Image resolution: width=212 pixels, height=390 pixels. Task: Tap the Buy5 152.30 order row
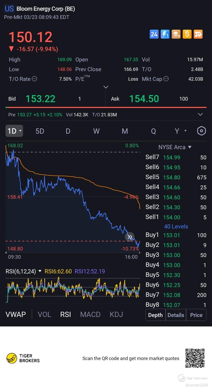click(176, 275)
